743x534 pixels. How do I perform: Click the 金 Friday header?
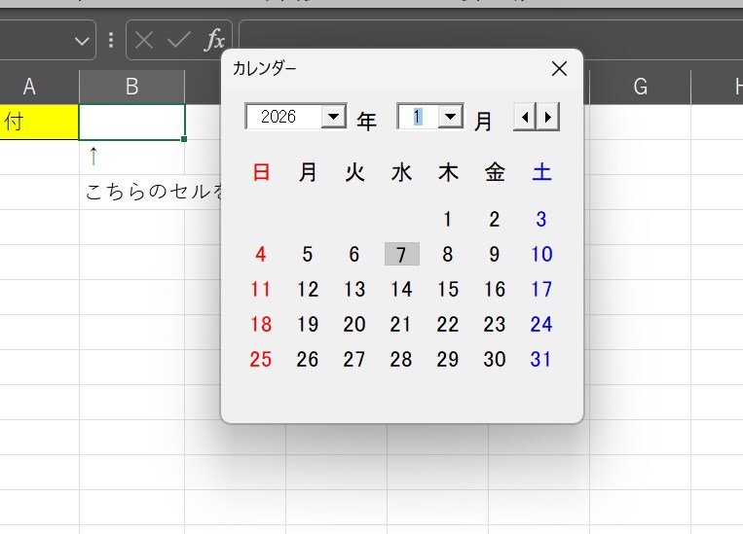click(x=495, y=172)
